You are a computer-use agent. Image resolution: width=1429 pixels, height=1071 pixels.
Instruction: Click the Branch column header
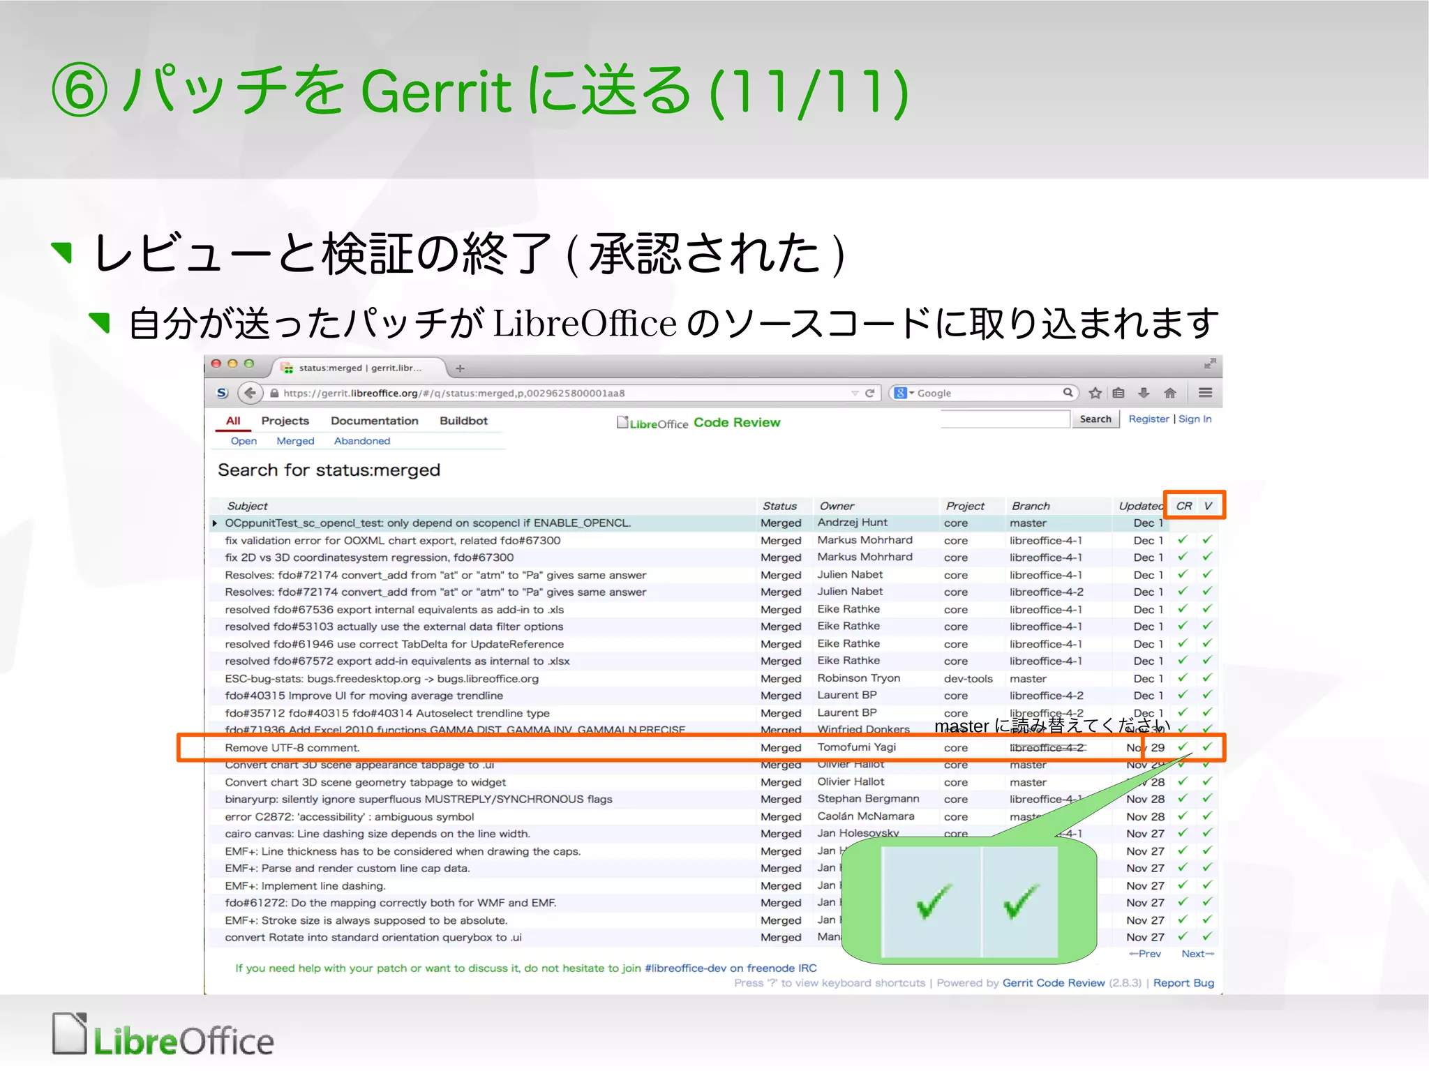[x=1031, y=506]
